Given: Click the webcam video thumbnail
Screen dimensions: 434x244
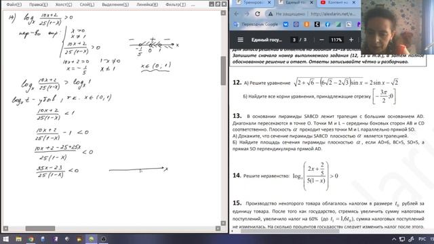Looking at the screenshot, I should click(398, 27).
